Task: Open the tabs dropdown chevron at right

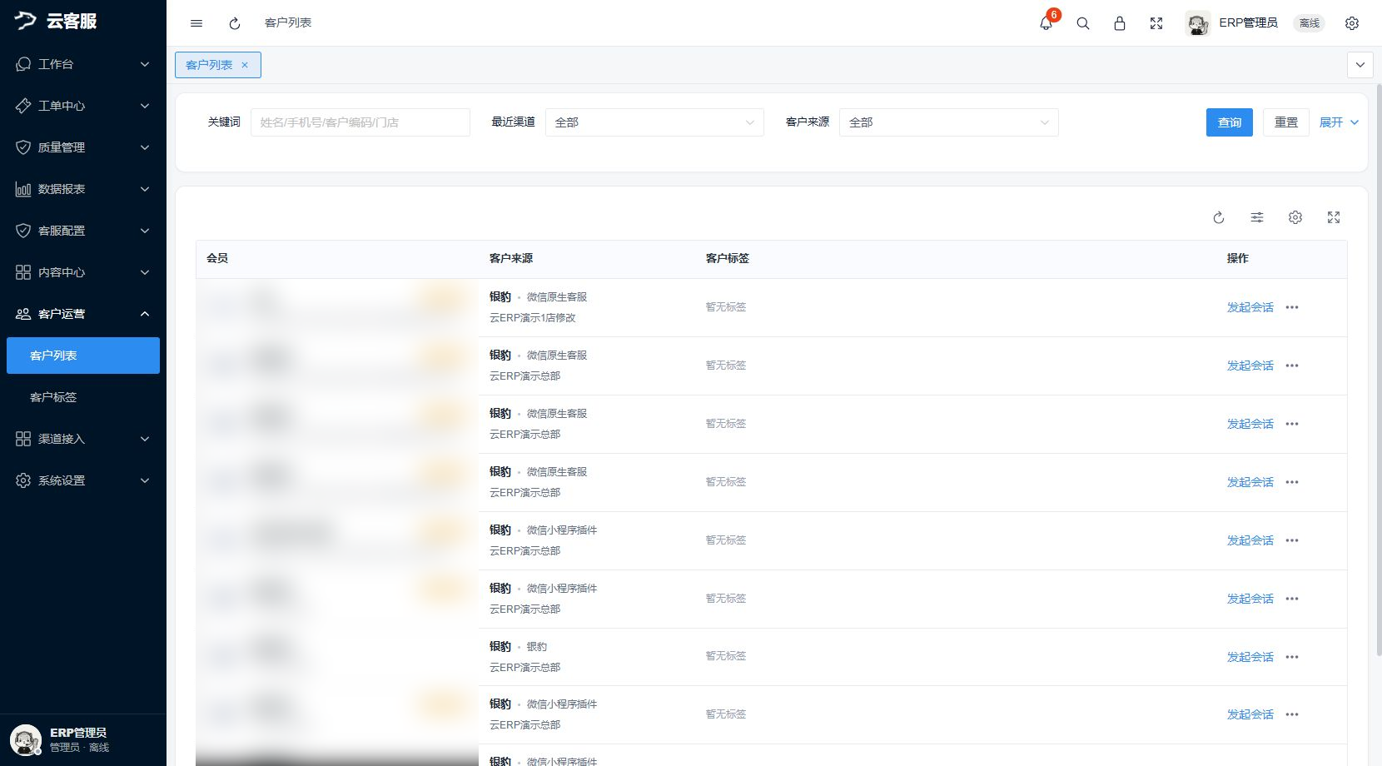Action: pyautogui.click(x=1360, y=65)
